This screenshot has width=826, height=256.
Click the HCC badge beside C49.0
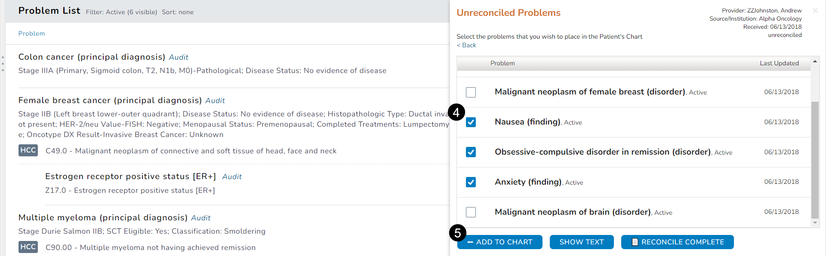[x=28, y=150]
